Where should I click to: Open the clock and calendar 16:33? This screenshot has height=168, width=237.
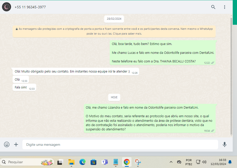[218, 162]
